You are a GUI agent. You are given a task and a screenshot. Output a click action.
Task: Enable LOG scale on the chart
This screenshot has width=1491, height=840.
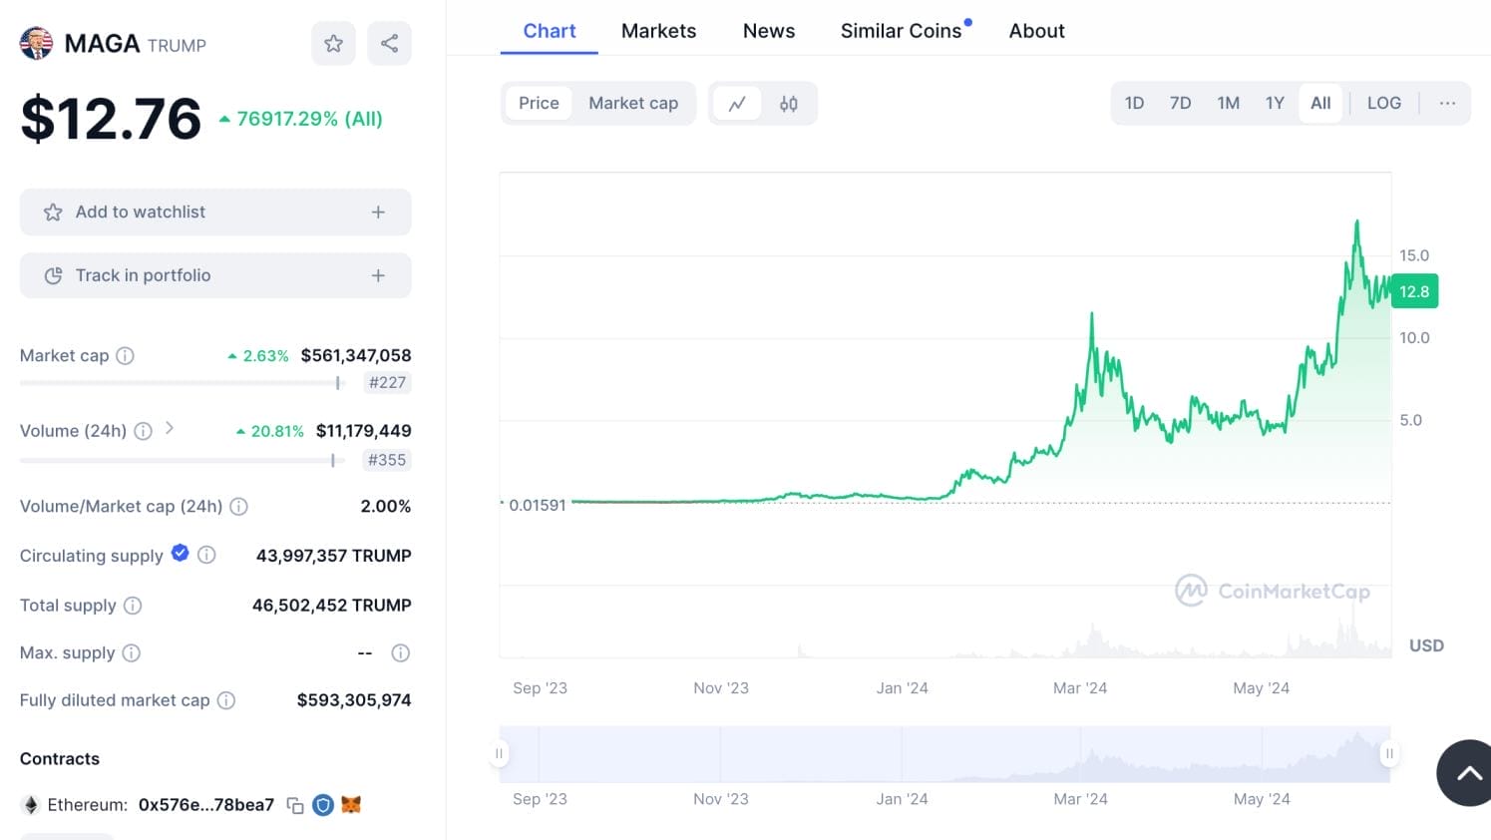[x=1383, y=103]
